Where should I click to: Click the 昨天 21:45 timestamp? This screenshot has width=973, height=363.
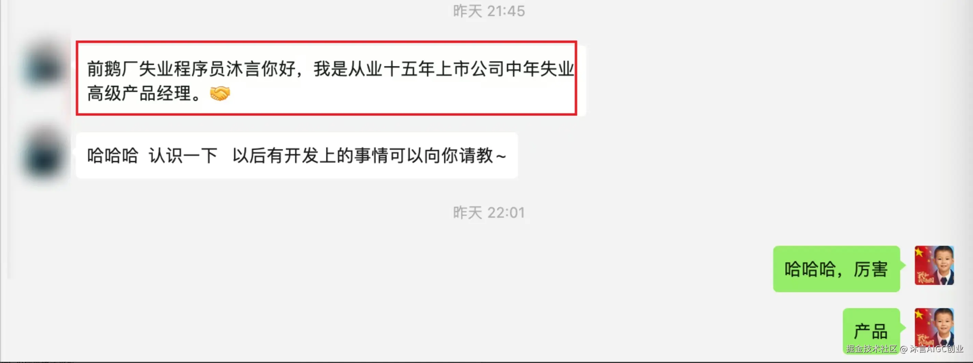489,11
